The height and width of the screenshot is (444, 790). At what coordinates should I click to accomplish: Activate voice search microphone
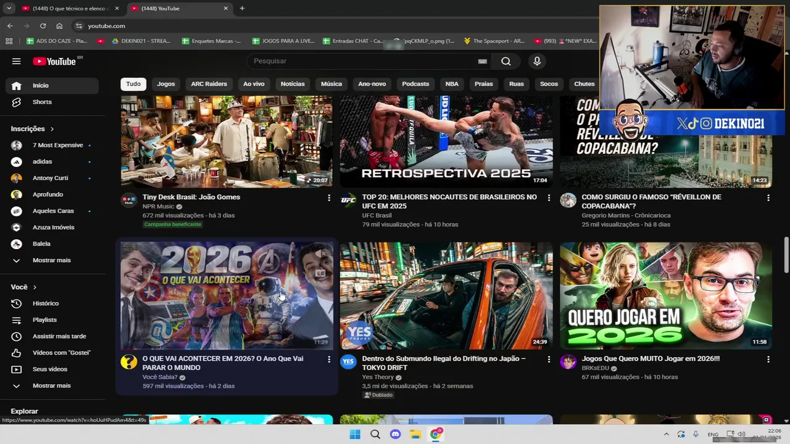coord(537,61)
